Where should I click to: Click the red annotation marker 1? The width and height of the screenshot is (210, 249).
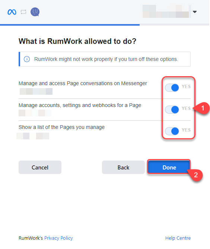click(x=203, y=108)
